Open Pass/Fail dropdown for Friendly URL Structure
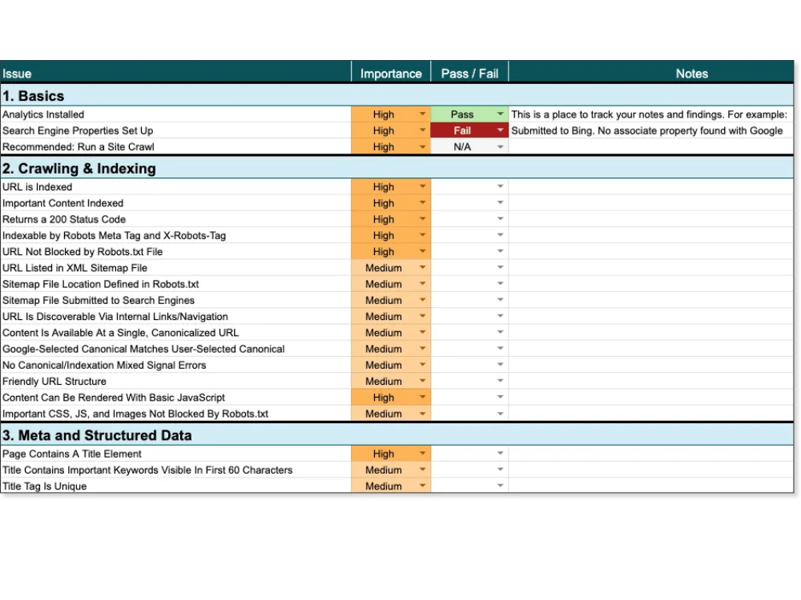Screen dimensions: 801x600 click(500, 381)
